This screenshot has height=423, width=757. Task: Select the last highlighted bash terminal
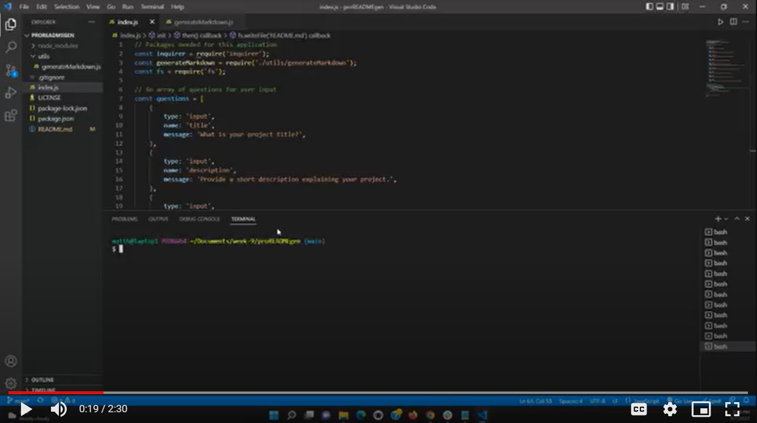coord(728,346)
